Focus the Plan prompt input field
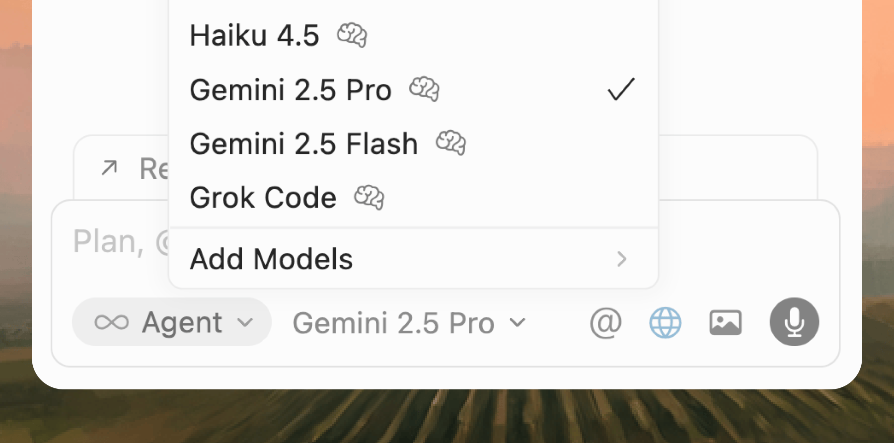894x443 pixels. pyautogui.click(x=109, y=242)
